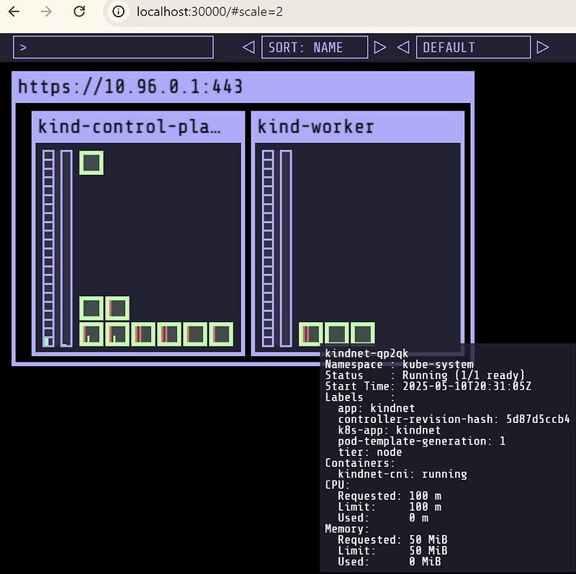Click the site info icon in the address bar
This screenshot has height=574, width=576.
click(x=117, y=12)
